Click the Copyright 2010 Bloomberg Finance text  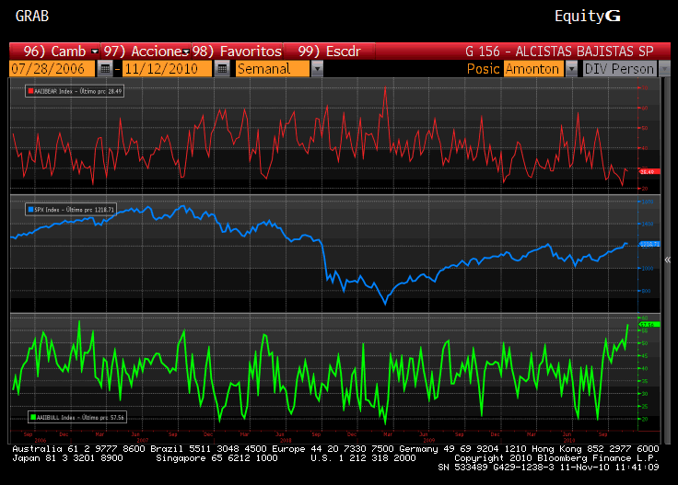tap(556, 458)
